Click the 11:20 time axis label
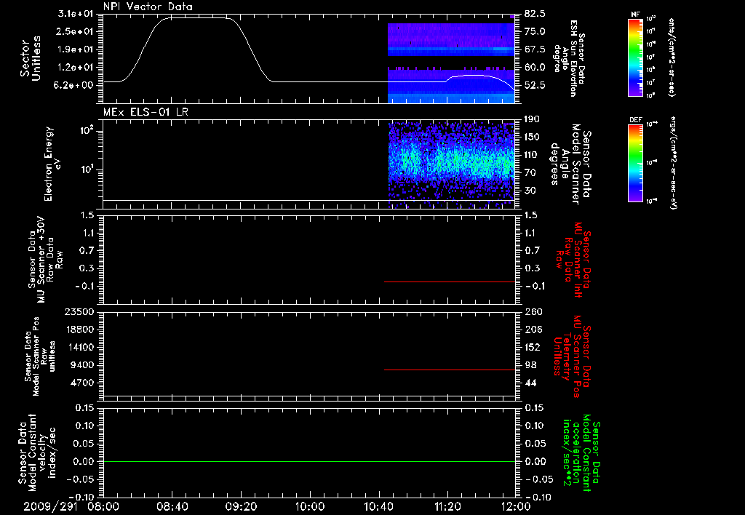745x515 pixels. [447, 506]
